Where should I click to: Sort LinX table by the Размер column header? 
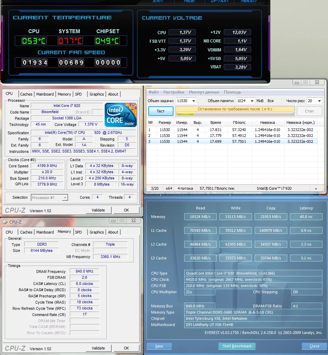(x=165, y=122)
